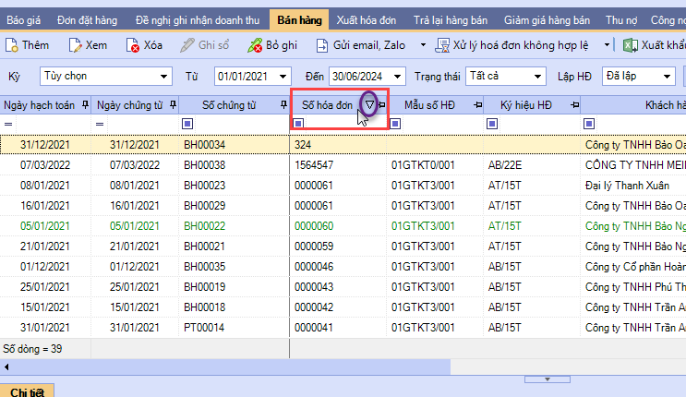The width and height of the screenshot is (686, 397).
Task: Pin the Ngày chứng từ column
Action: 173,105
